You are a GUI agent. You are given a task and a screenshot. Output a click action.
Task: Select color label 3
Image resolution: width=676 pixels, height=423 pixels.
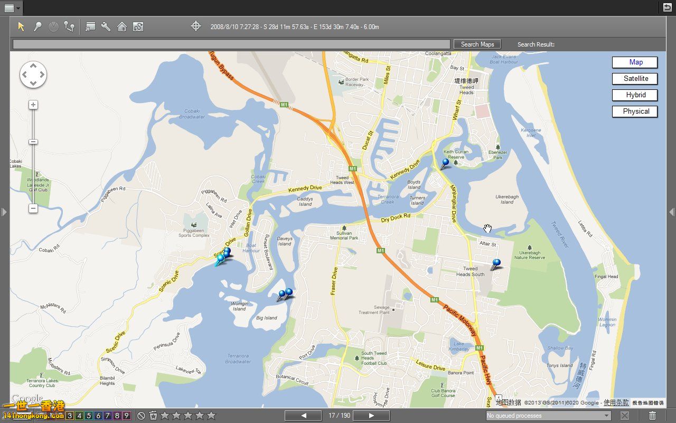click(x=70, y=416)
